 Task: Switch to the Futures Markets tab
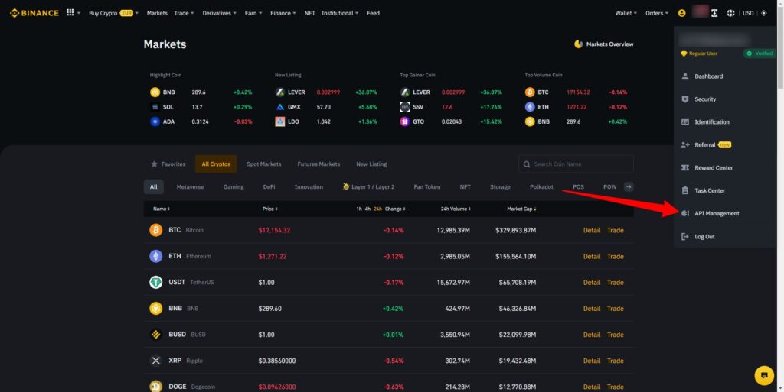(318, 164)
